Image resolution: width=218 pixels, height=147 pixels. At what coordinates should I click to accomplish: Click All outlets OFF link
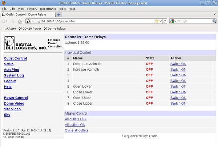pyautogui.click(x=76, y=119)
